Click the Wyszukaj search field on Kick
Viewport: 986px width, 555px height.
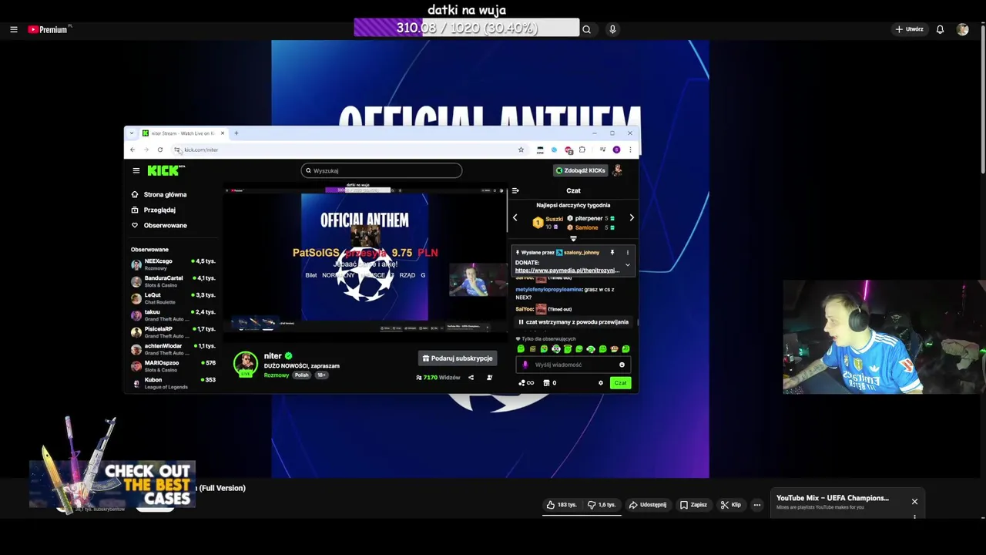(x=381, y=171)
